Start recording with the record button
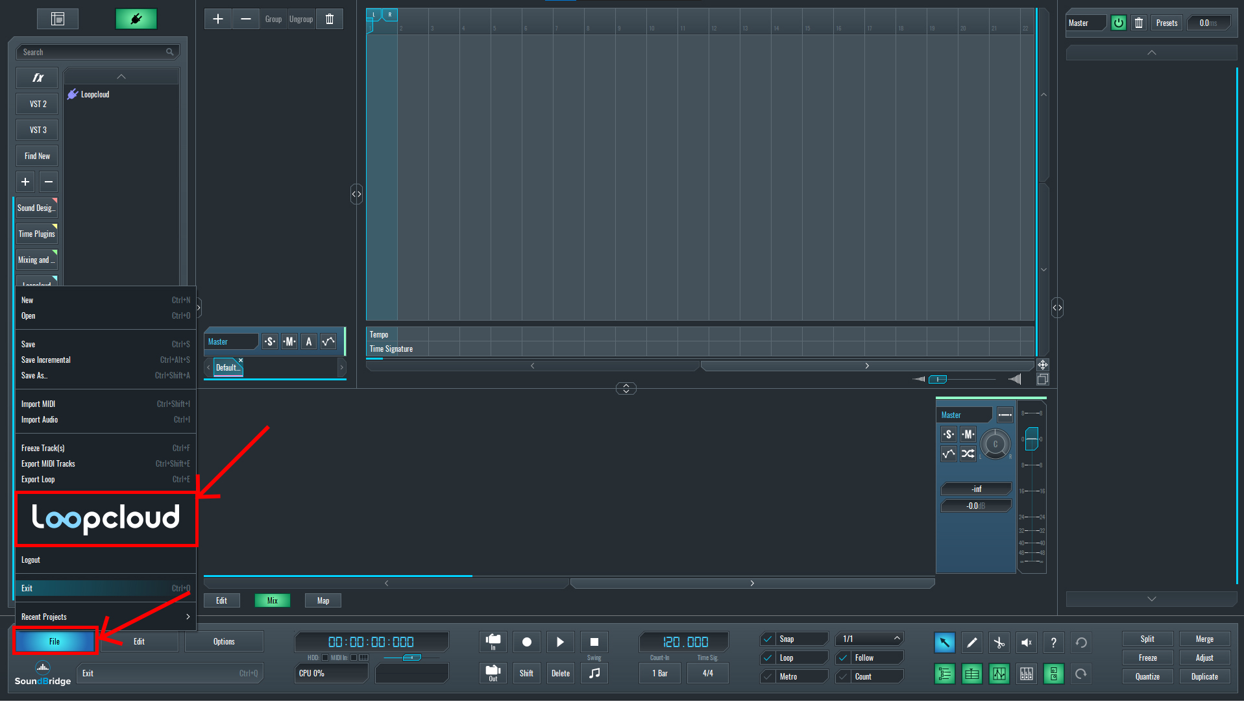Image resolution: width=1244 pixels, height=701 pixels. 527,642
